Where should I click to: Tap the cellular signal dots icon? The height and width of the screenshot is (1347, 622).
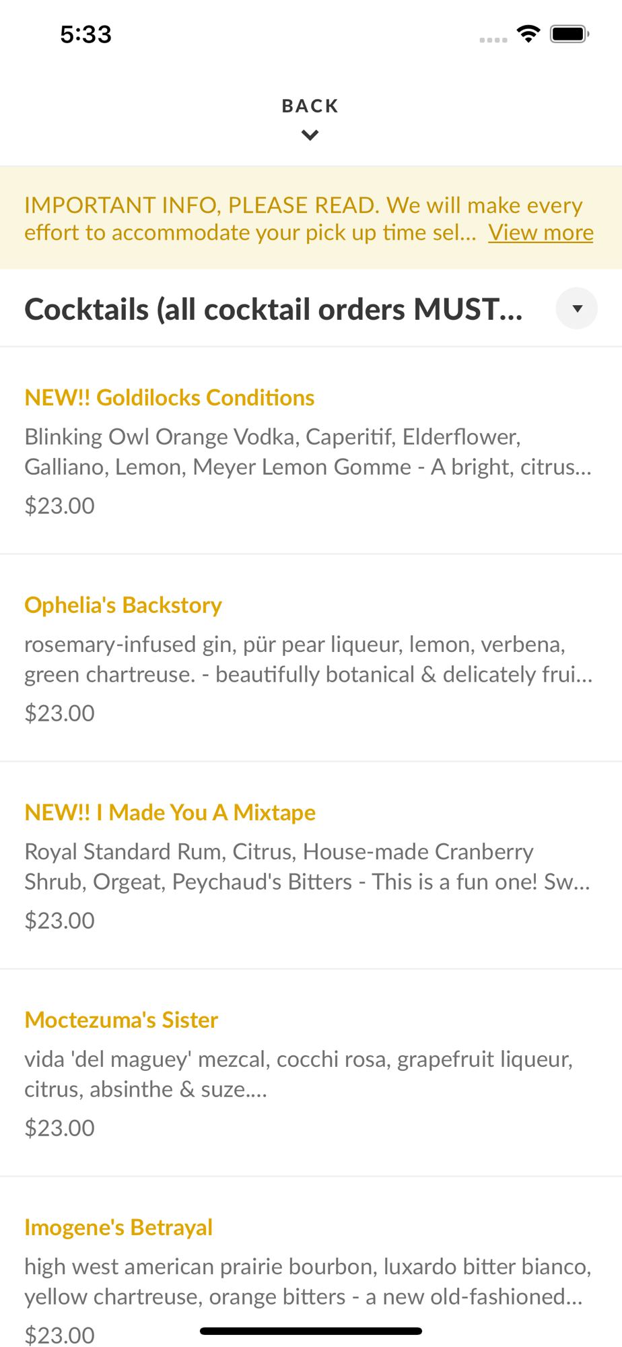tap(493, 40)
